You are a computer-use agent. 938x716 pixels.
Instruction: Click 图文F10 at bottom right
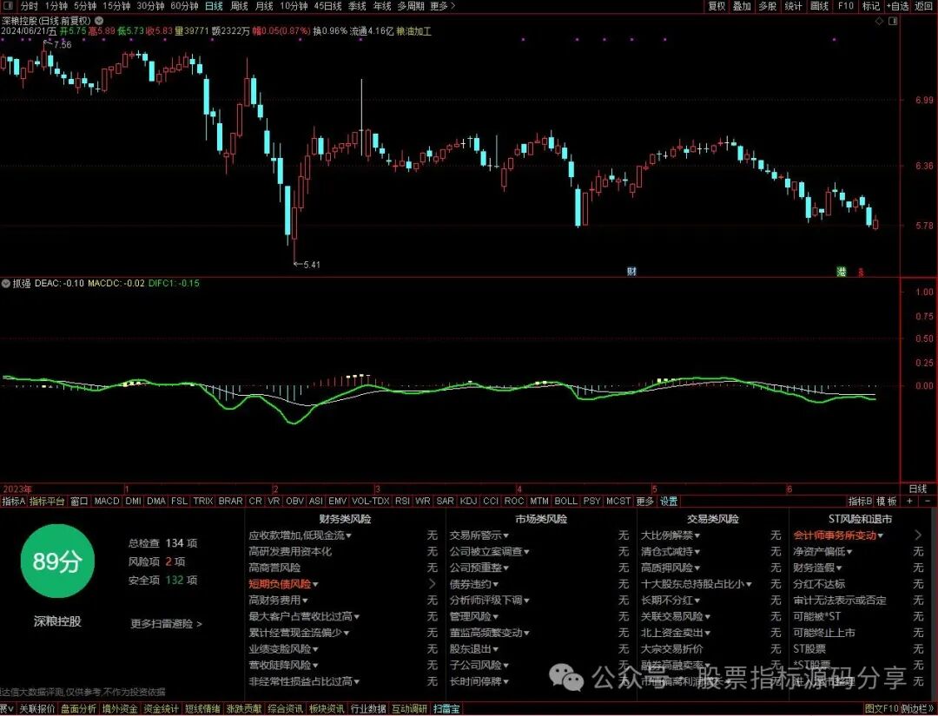pos(882,709)
